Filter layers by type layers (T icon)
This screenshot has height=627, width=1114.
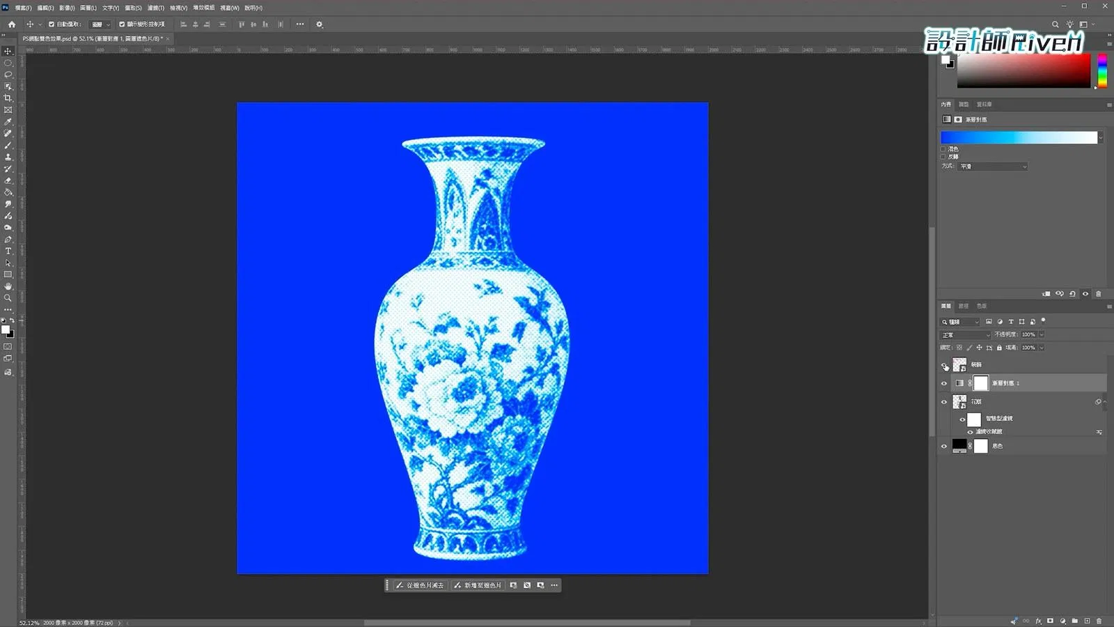[1011, 322]
